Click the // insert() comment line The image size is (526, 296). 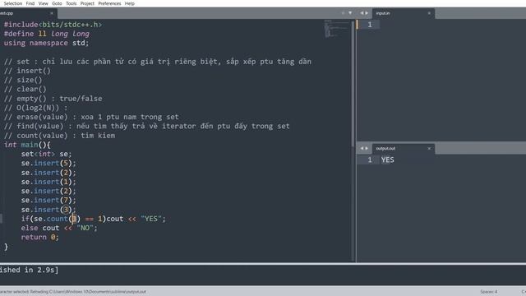click(x=27, y=71)
